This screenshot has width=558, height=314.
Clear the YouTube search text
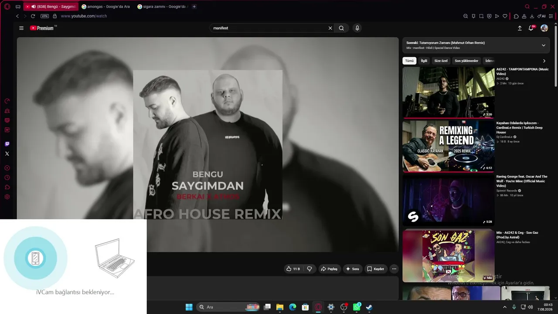330,28
